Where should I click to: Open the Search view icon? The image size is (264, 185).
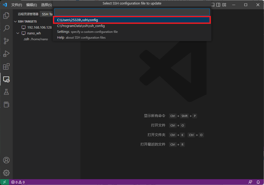6,28
